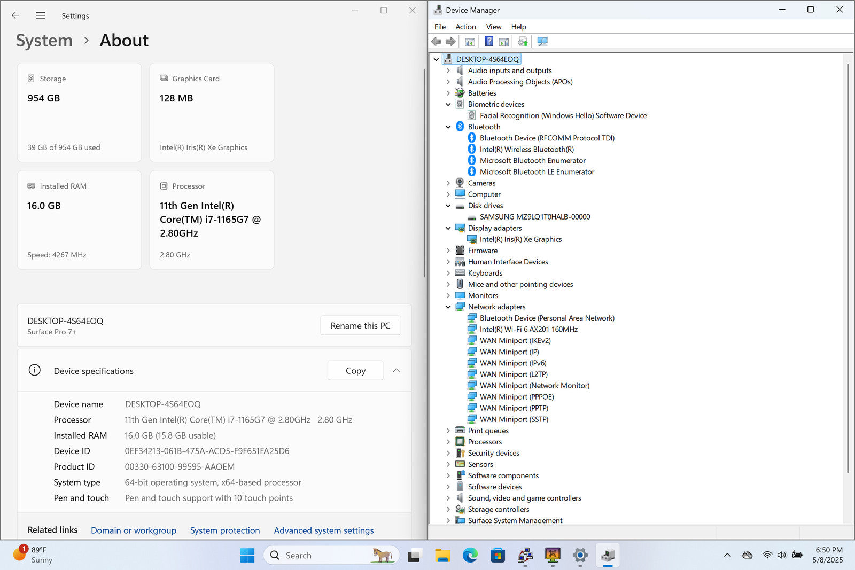Image resolution: width=855 pixels, height=570 pixels.
Task: Select Facial Recognition (Windows Hello) Software Device
Action: (x=563, y=115)
